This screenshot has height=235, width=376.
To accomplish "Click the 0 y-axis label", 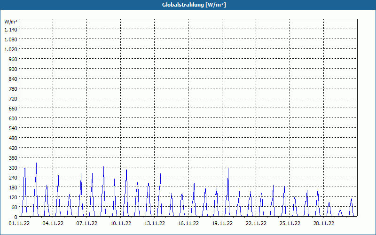I will tap(16, 217).
